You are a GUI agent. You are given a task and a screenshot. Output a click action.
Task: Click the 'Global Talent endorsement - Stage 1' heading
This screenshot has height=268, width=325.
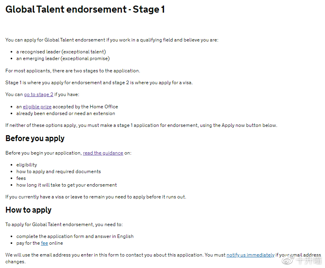pyautogui.click(x=85, y=9)
